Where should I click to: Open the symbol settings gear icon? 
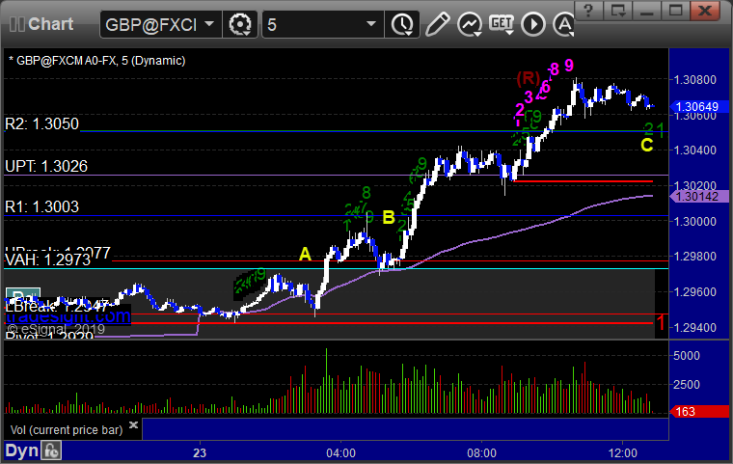point(240,24)
